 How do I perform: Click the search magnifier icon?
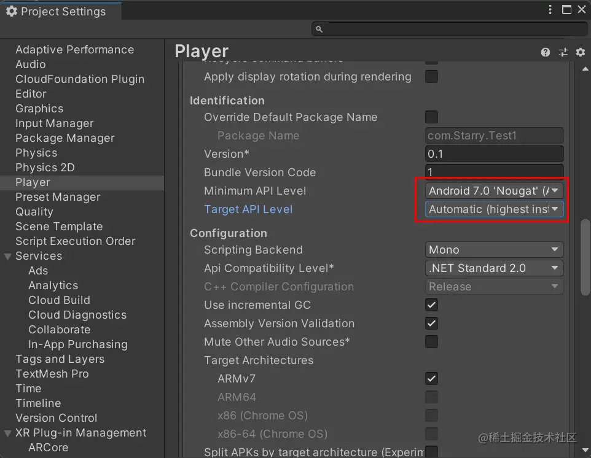(x=319, y=29)
